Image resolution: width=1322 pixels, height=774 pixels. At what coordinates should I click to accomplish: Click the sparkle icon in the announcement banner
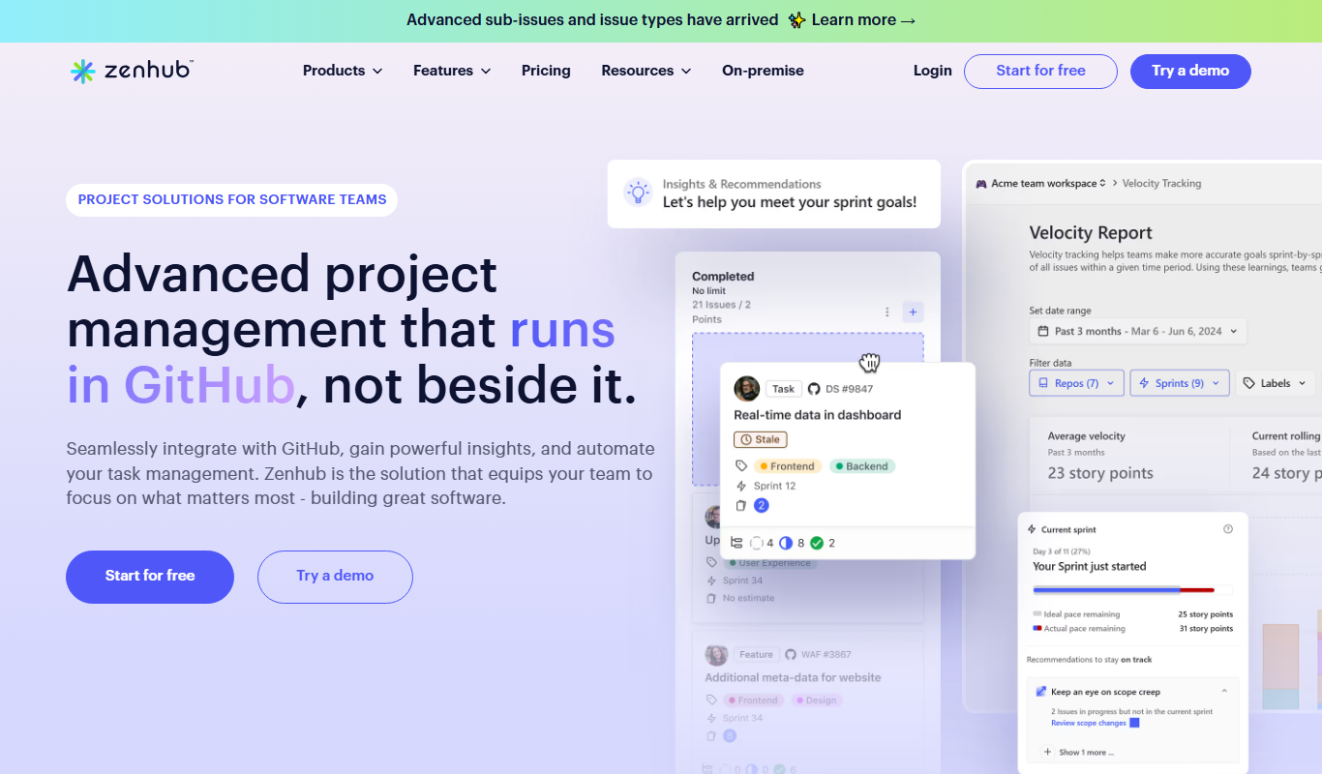coord(796,19)
